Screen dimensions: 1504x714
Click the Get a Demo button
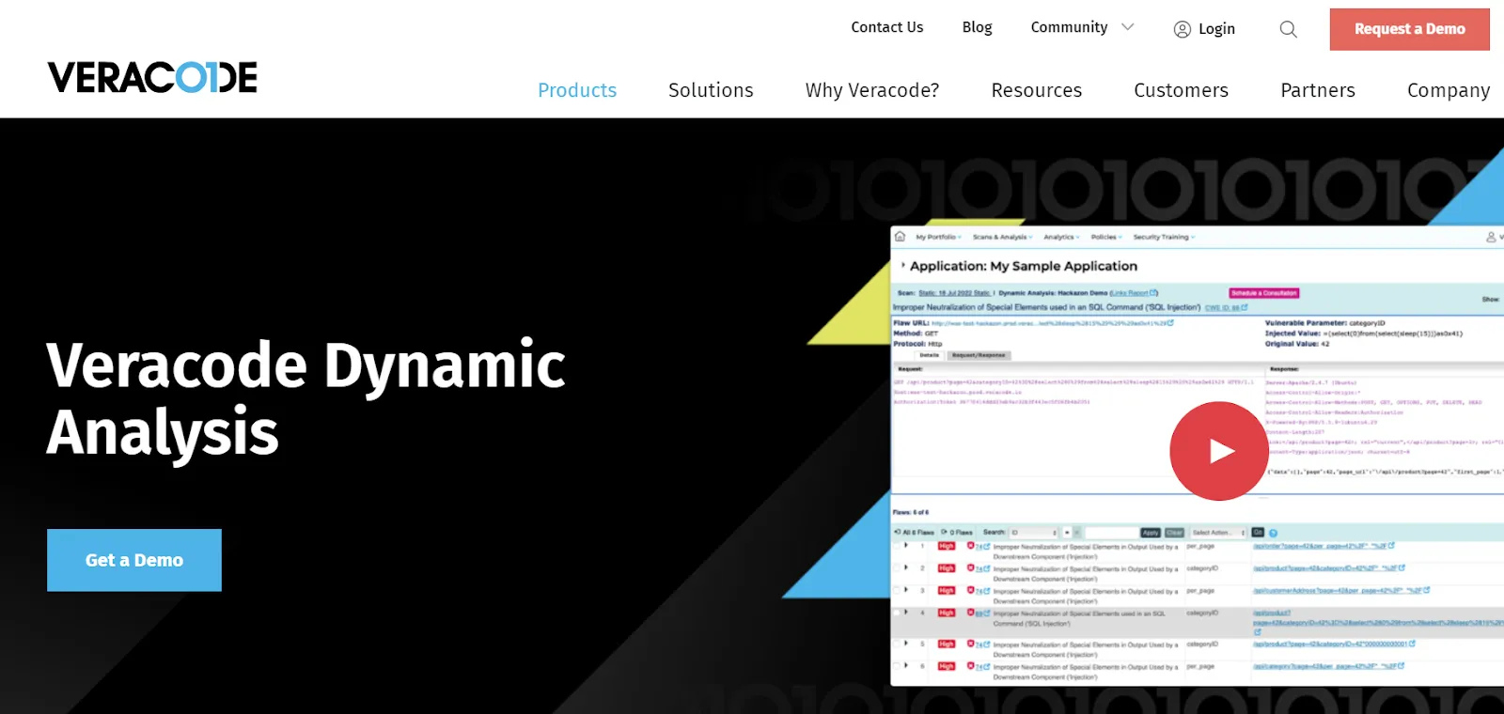click(x=134, y=560)
